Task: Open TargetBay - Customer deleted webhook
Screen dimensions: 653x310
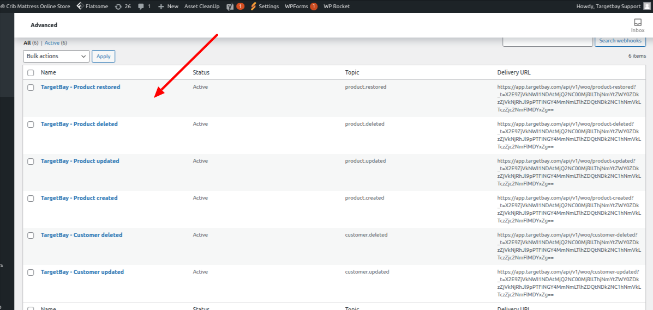Action: click(82, 235)
